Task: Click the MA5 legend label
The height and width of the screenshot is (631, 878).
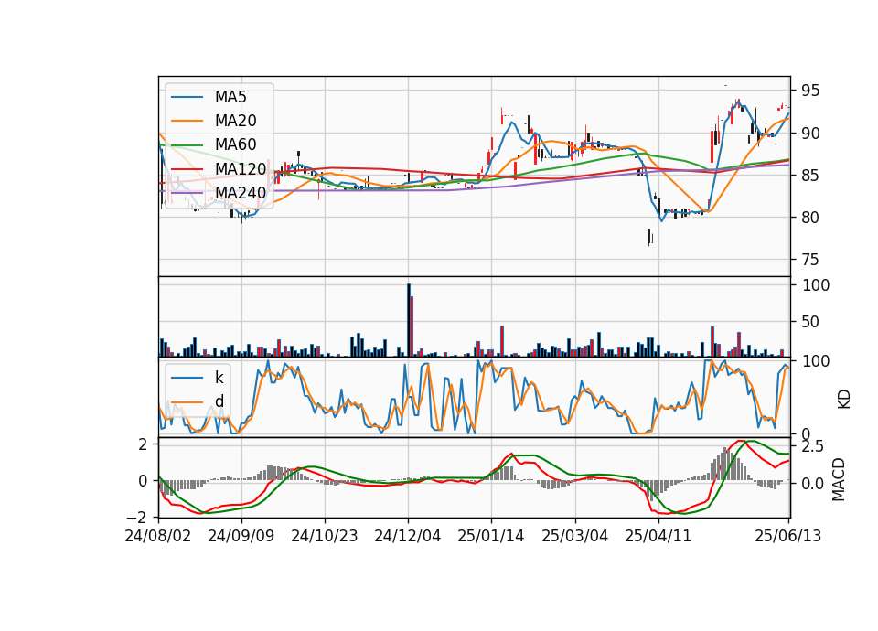Action: [x=230, y=97]
